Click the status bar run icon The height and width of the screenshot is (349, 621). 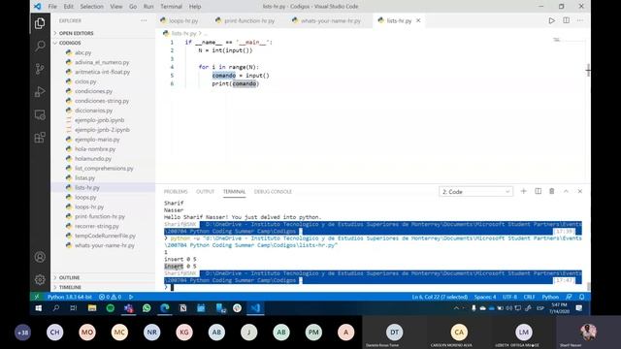point(131,297)
